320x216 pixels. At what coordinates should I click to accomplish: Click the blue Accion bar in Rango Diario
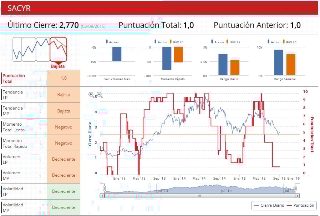tap(223, 65)
